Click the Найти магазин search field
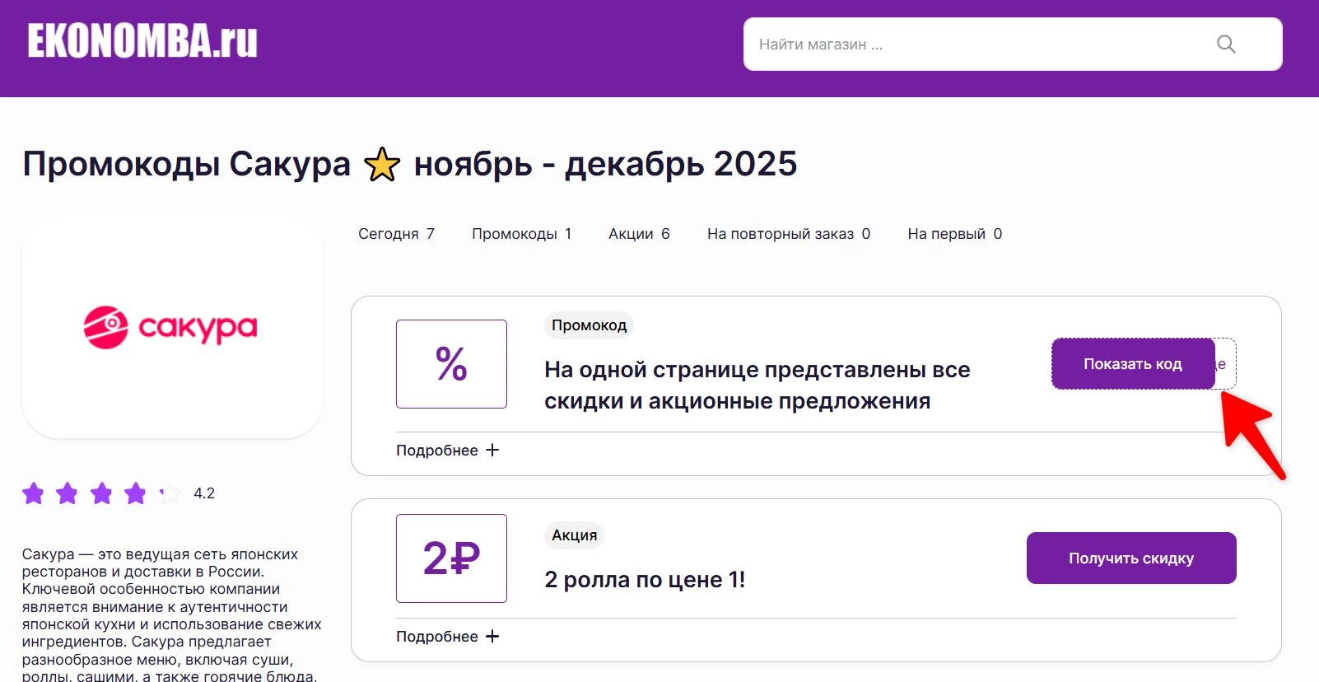Viewport: 1319px width, 682px height. pyautogui.click(x=947, y=44)
